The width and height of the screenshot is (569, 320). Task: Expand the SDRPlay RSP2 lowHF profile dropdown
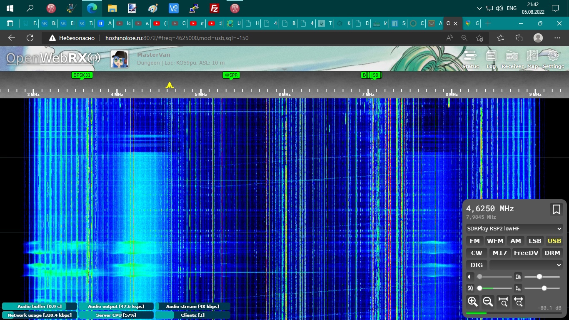pyautogui.click(x=514, y=229)
